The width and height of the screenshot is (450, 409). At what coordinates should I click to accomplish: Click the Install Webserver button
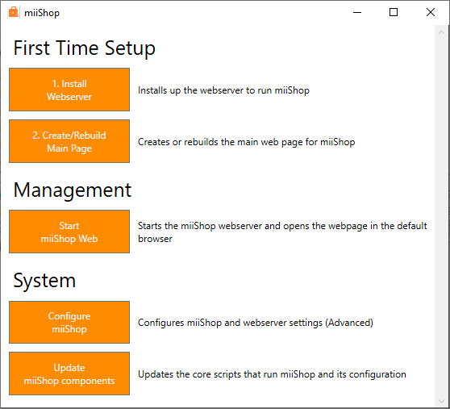click(69, 90)
